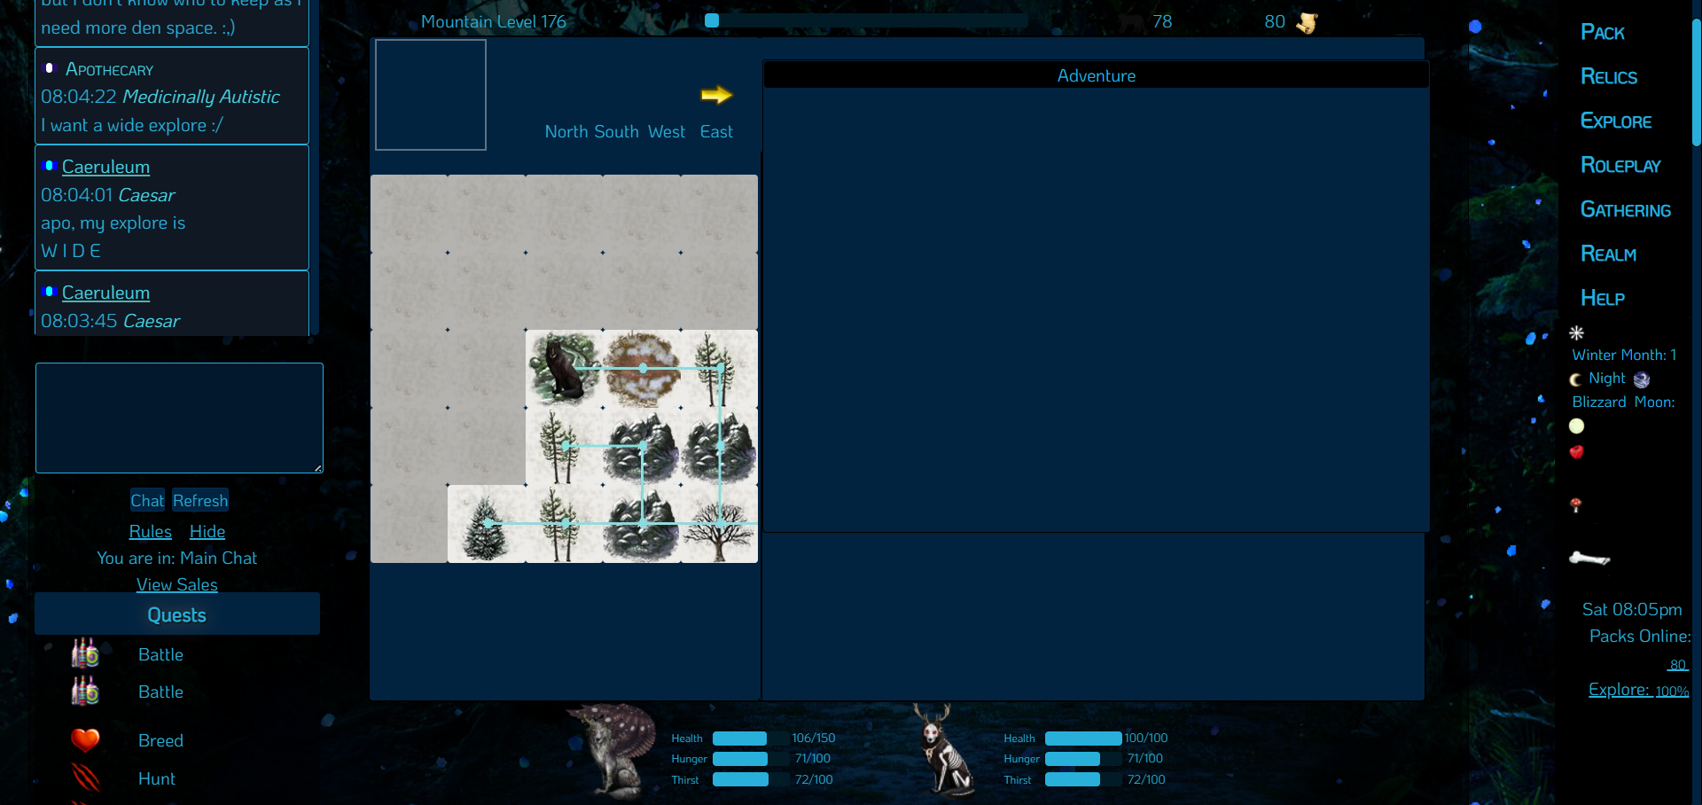Click the Breed quest heart icon
The width and height of the screenshot is (1702, 805).
[x=85, y=739]
